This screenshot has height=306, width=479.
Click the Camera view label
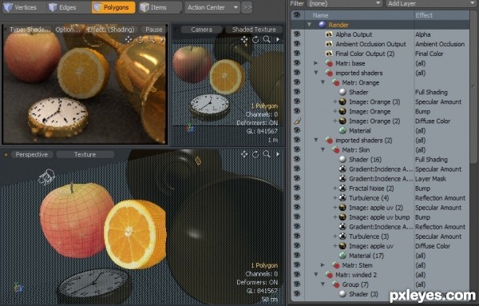[x=201, y=30]
